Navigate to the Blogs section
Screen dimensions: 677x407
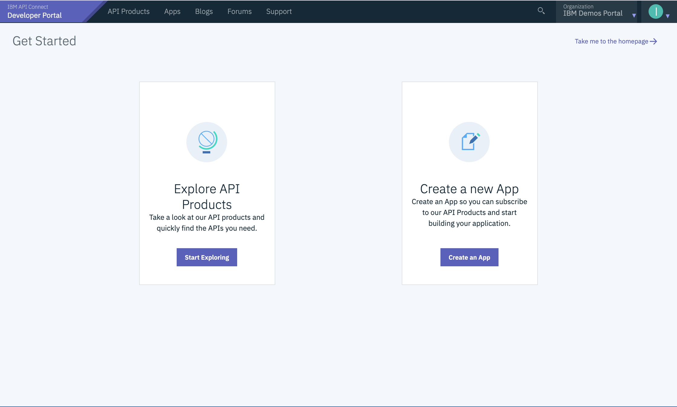coord(204,11)
